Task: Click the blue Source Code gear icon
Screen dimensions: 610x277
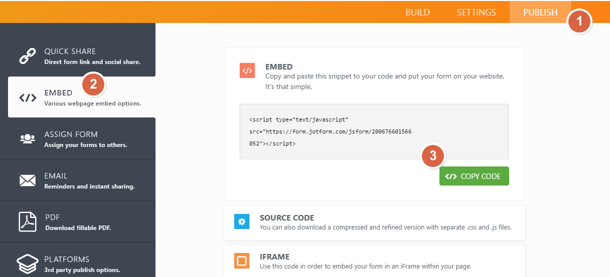Action: 242,221
